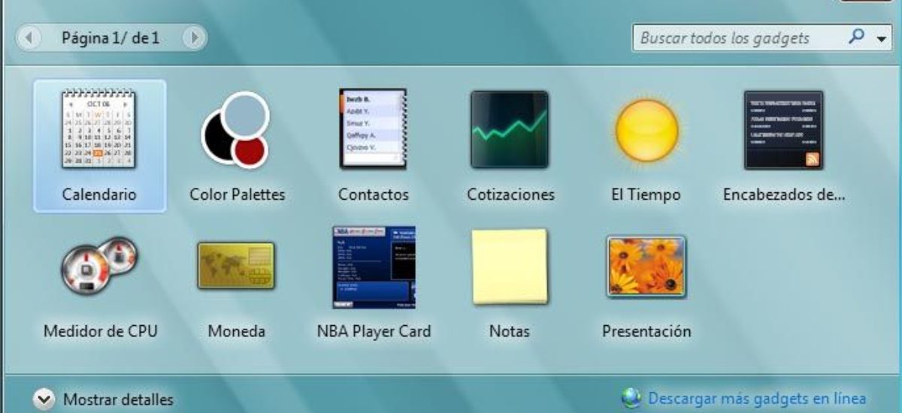Open Descargar más gadgets en línea link
The height and width of the screenshot is (413, 902).
pos(757,399)
